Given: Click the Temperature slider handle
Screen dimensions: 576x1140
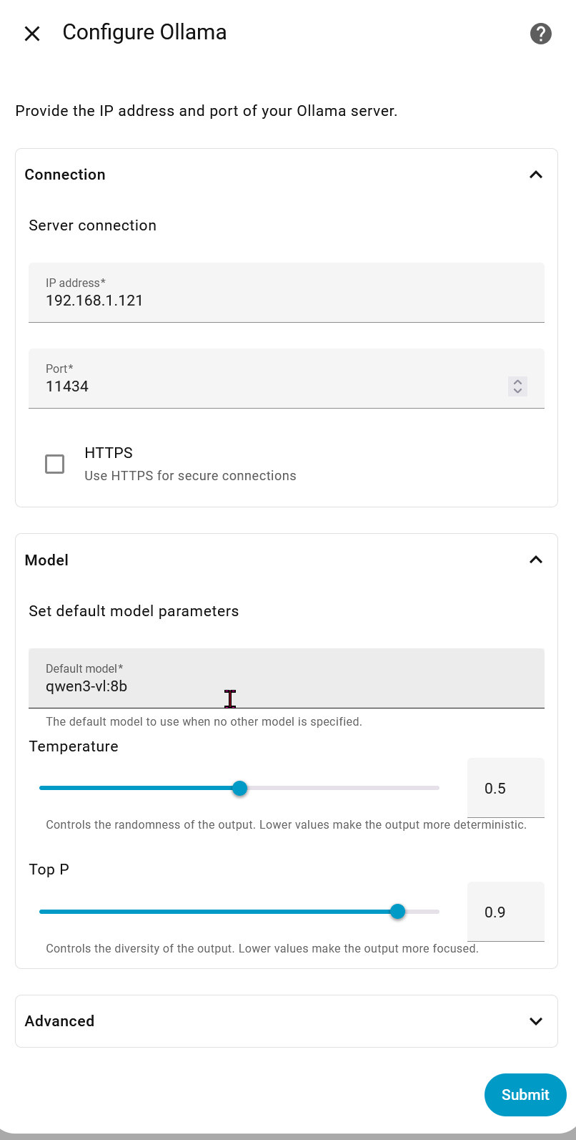Looking at the screenshot, I should pyautogui.click(x=240, y=788).
